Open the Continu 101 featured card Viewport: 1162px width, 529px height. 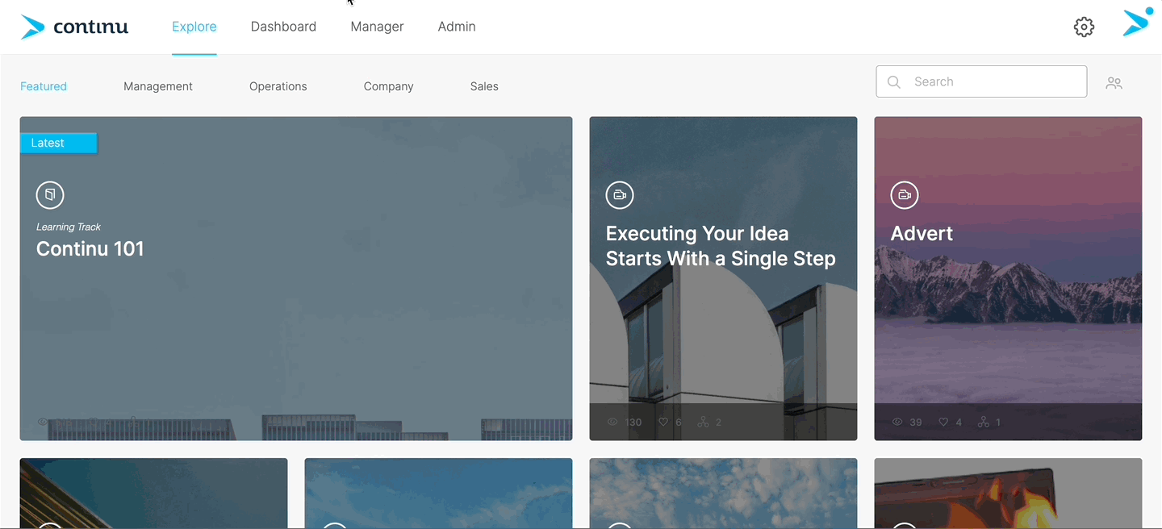(296, 278)
